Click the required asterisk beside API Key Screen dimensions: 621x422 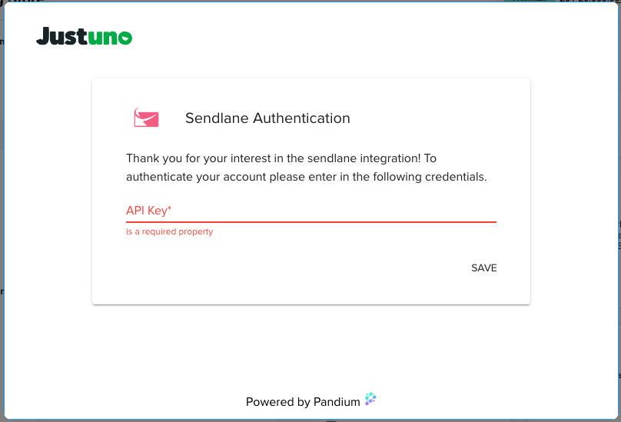pyautogui.click(x=169, y=208)
